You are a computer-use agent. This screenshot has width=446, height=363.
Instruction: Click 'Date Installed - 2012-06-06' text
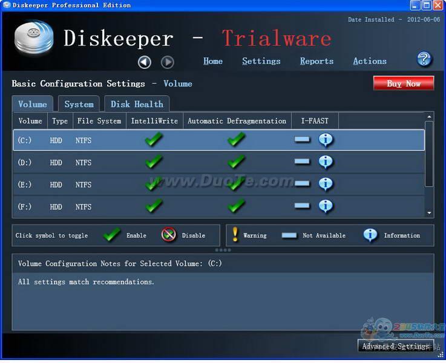[394, 19]
